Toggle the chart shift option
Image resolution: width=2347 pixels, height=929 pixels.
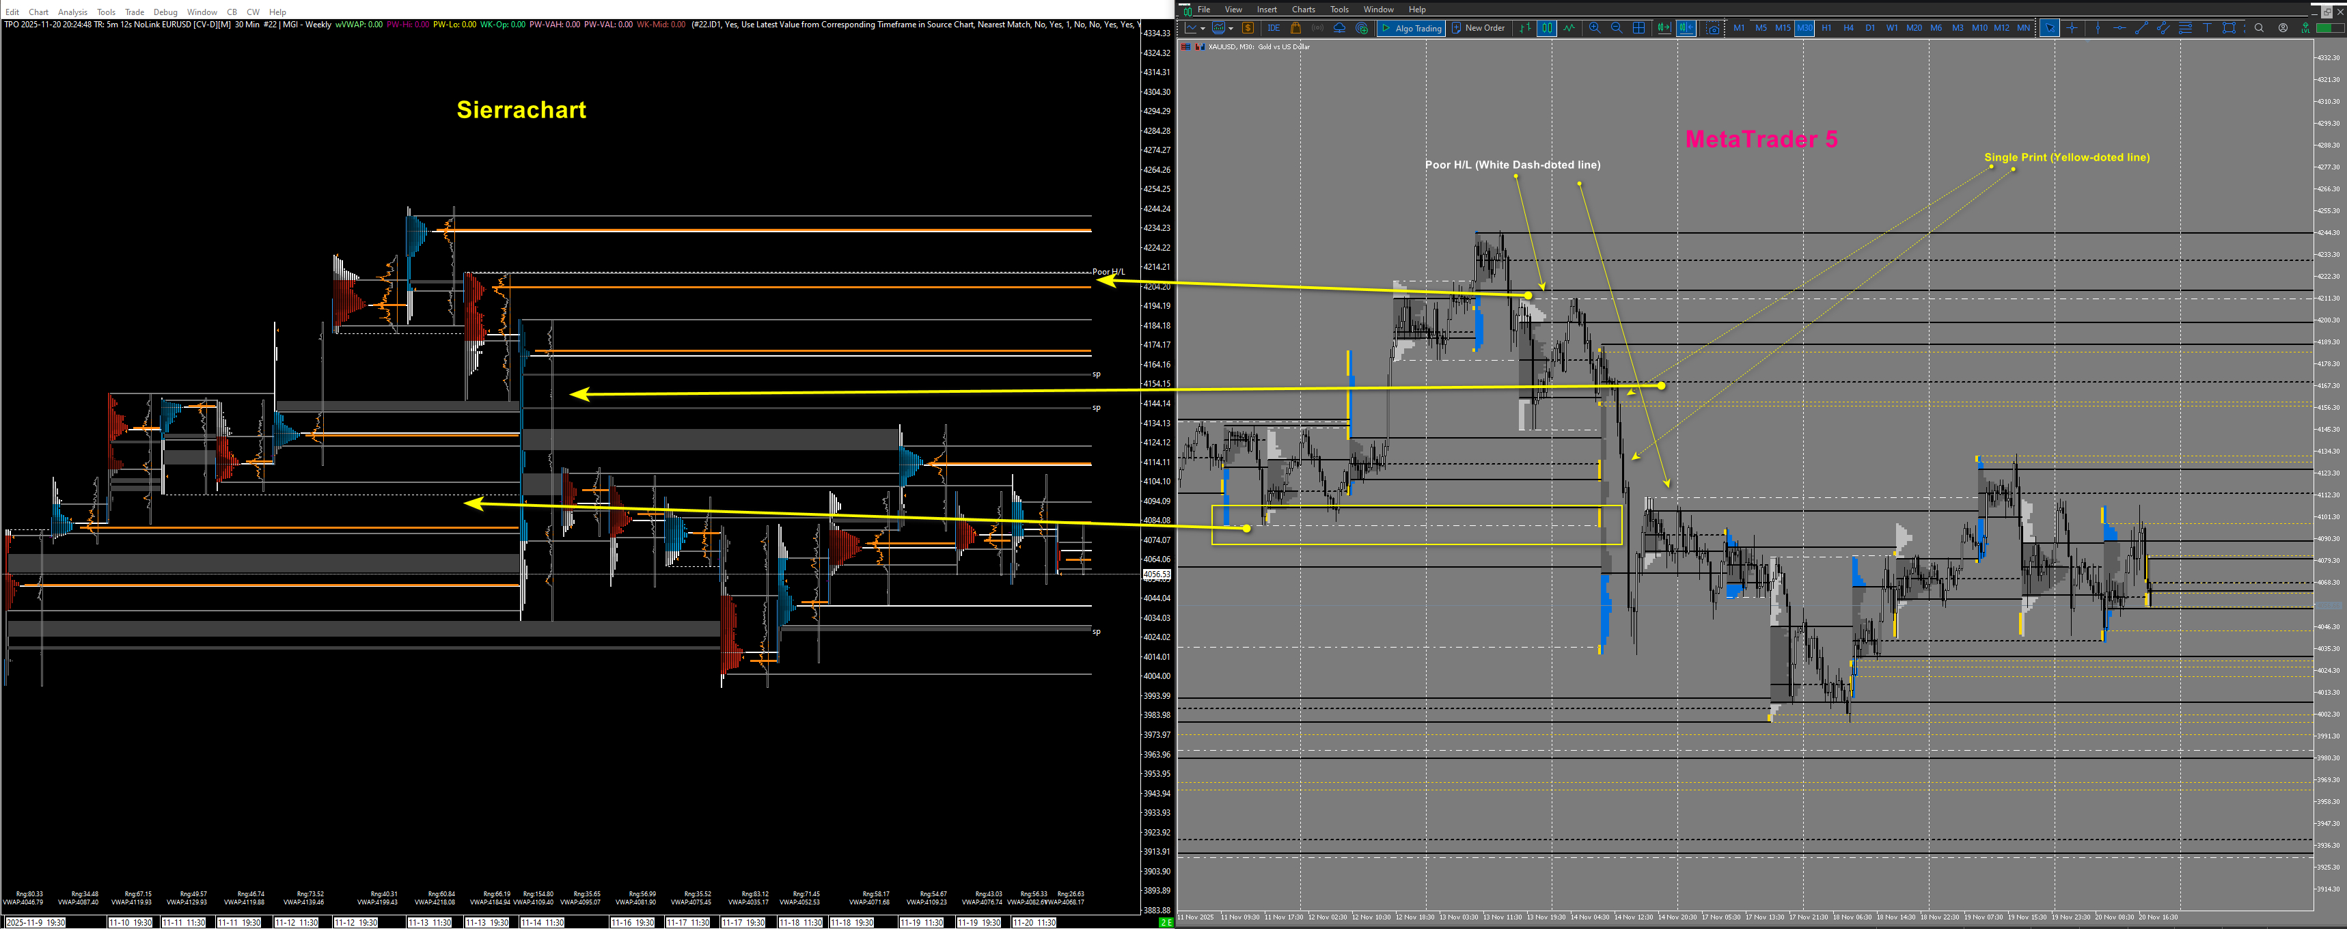tap(1686, 28)
